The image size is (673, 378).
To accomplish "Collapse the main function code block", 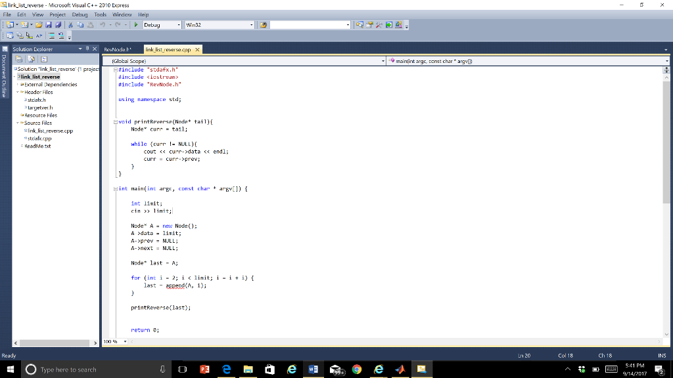I will 116,188.
